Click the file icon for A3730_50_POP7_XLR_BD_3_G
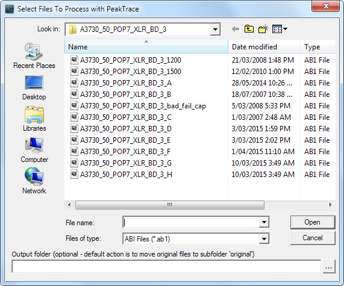This screenshot has width=344, height=286. [x=74, y=163]
